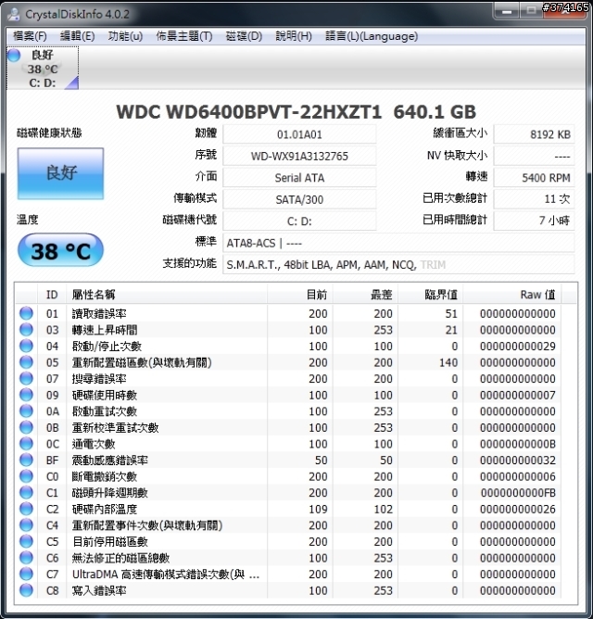Image resolution: width=593 pixels, height=619 pixels.
Task: Click threshold value 140 in row 05
Action: [x=448, y=362]
